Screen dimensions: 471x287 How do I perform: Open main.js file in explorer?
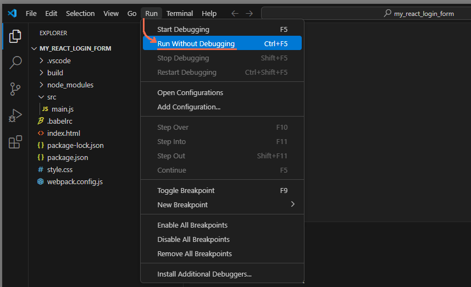click(x=62, y=109)
